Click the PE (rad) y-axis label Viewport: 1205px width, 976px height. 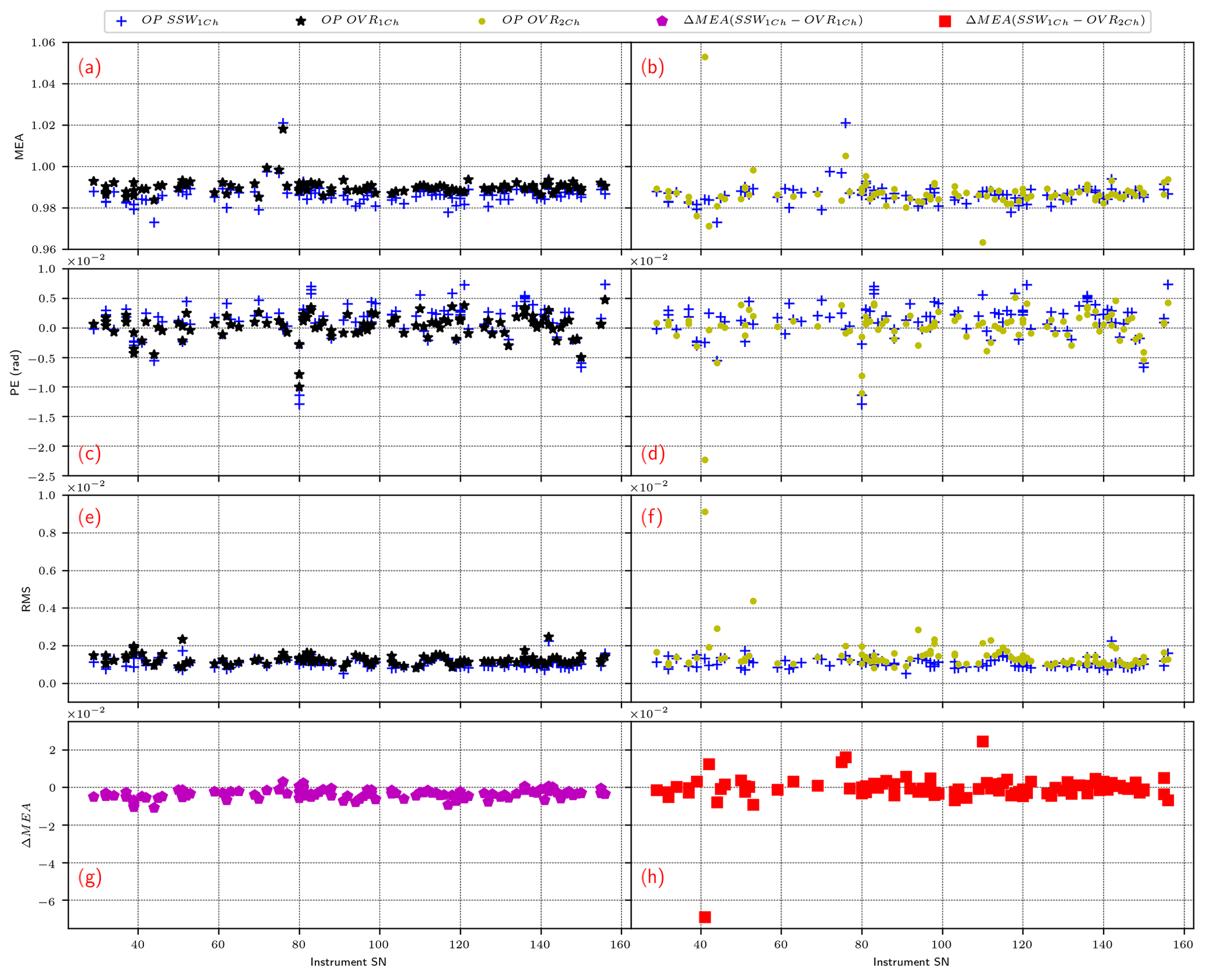click(16, 373)
